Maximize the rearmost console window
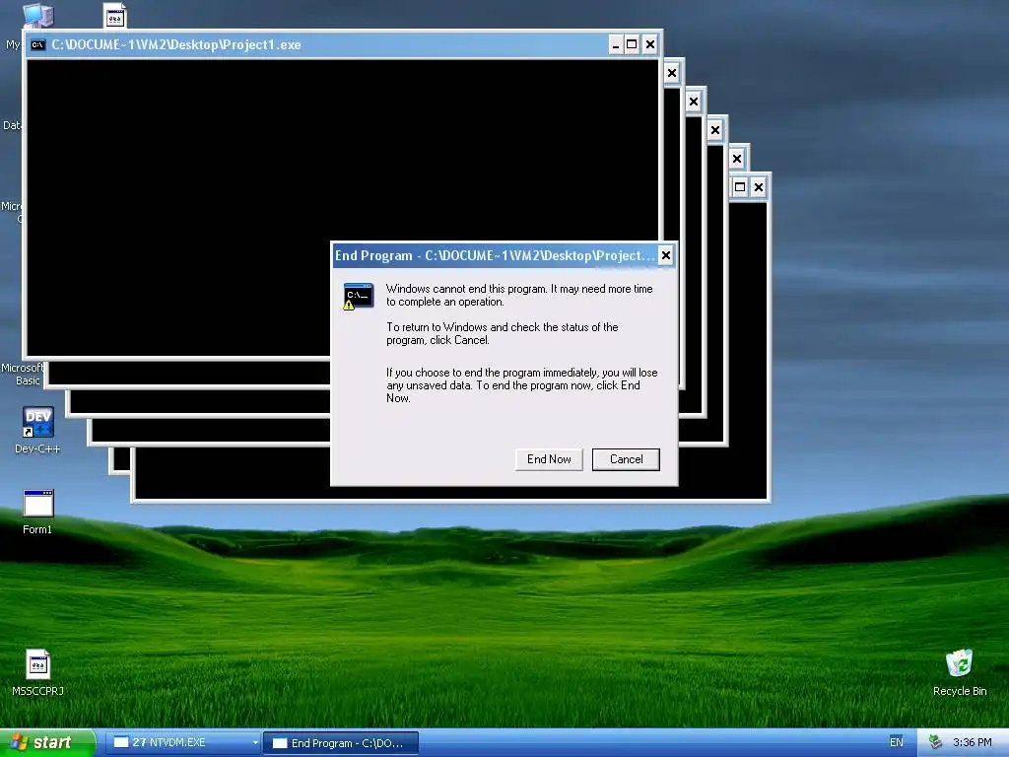 (x=740, y=187)
